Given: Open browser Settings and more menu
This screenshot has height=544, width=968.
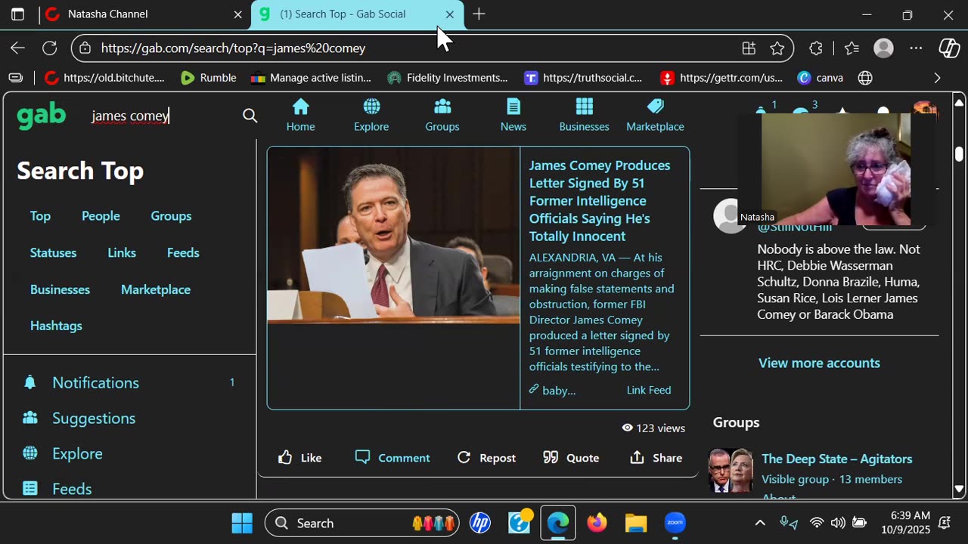Looking at the screenshot, I should tap(916, 48).
